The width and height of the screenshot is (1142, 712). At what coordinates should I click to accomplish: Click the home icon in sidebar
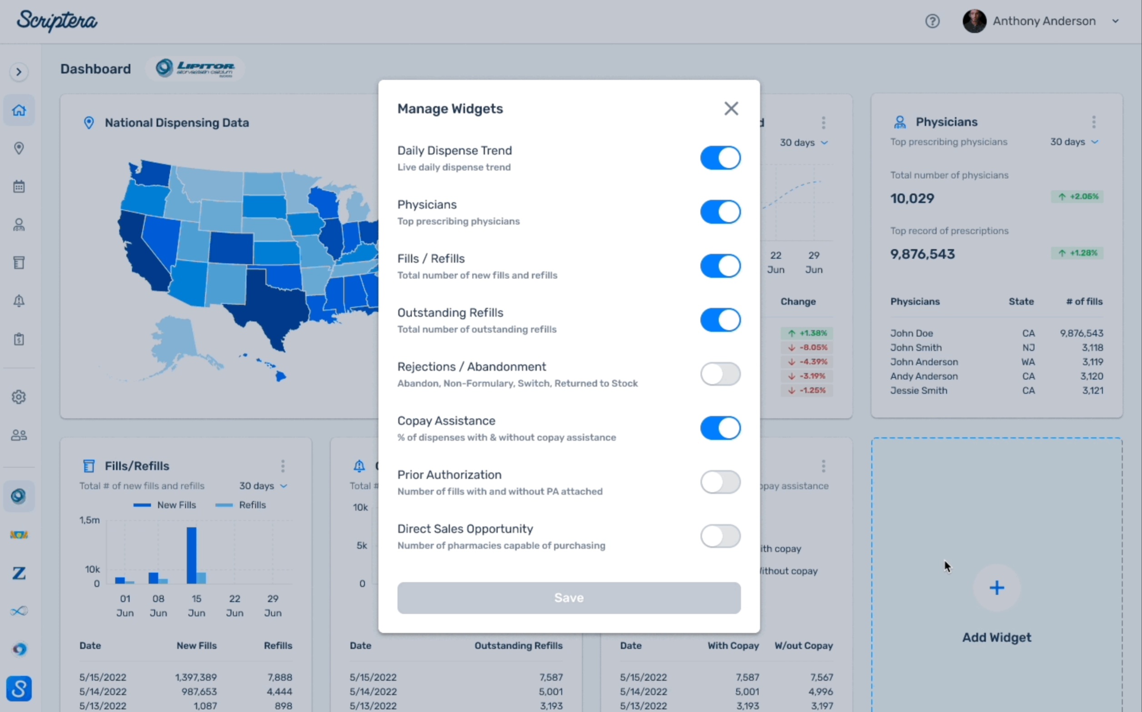coord(19,110)
